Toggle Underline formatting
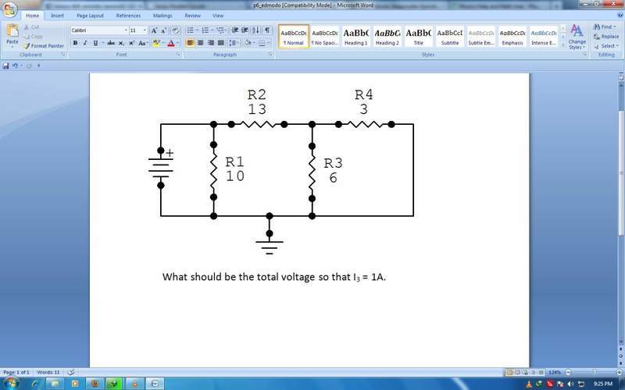 click(95, 43)
